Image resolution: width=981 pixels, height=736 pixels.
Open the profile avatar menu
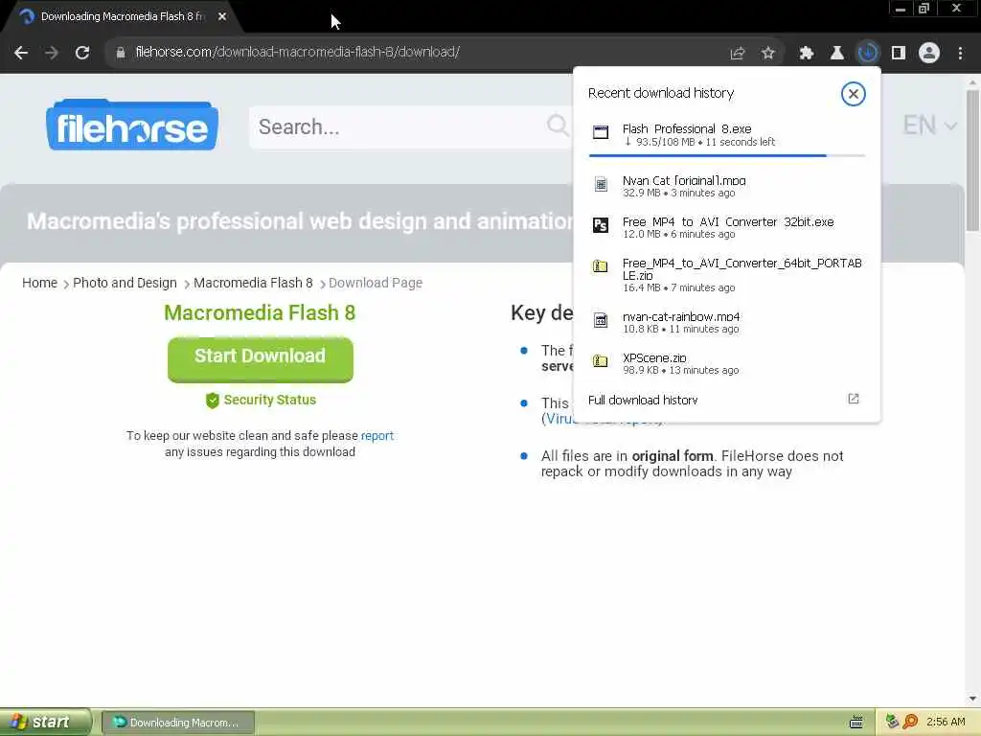pyautogui.click(x=929, y=53)
